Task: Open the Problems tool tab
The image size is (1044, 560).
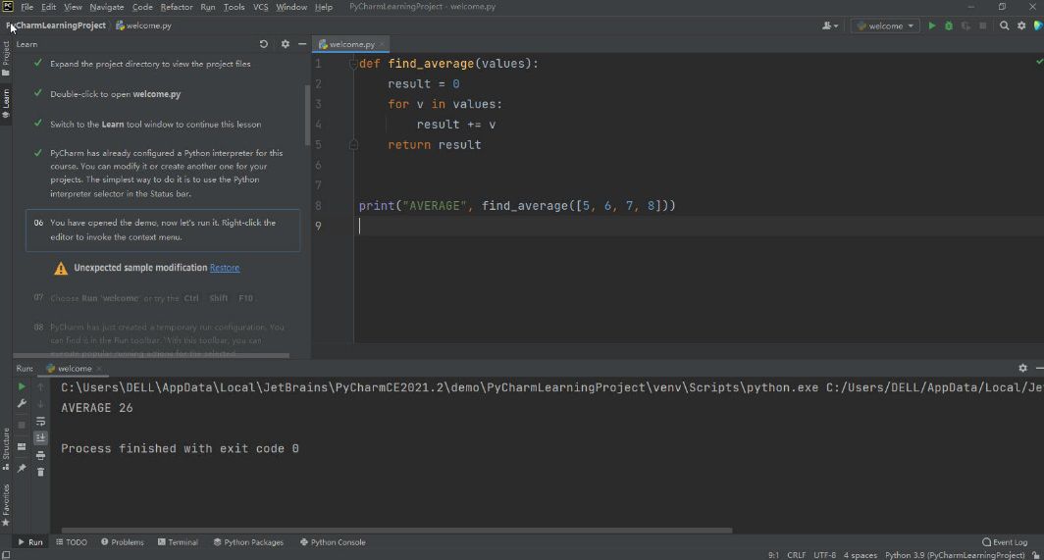Action: click(x=123, y=542)
